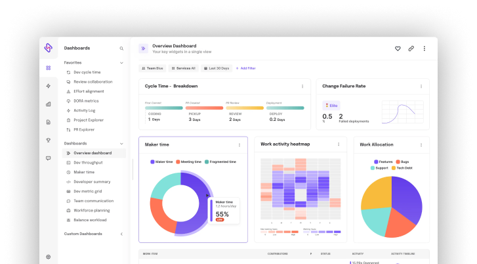Open the trophy section in left rail

click(48, 140)
